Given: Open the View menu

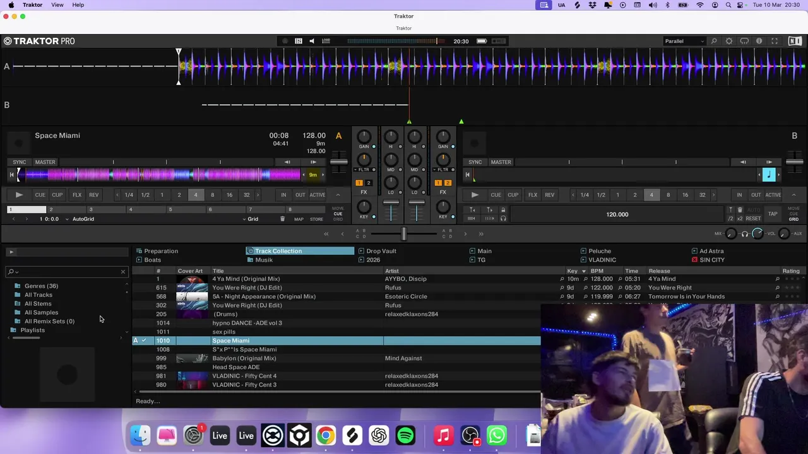Looking at the screenshot, I should coord(57,5).
